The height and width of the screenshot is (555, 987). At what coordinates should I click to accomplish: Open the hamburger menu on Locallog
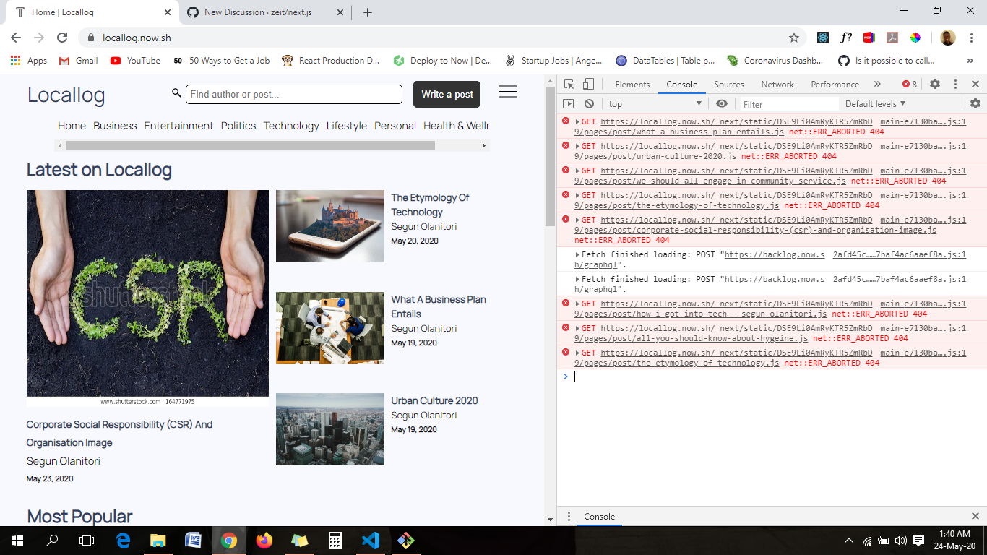(507, 92)
